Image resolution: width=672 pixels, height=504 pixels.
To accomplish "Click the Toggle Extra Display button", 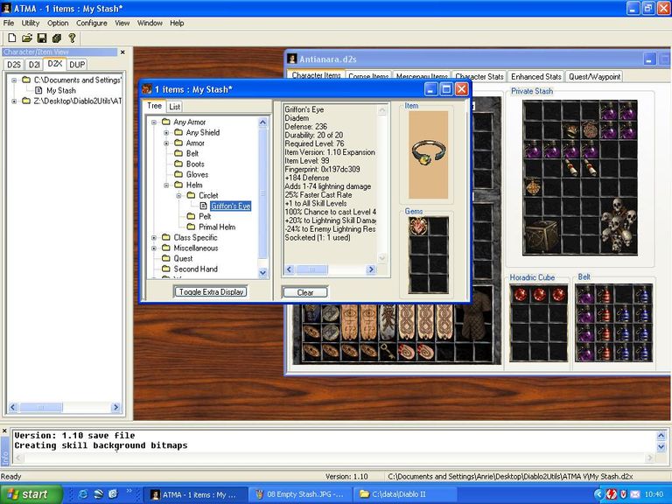I will (x=211, y=292).
